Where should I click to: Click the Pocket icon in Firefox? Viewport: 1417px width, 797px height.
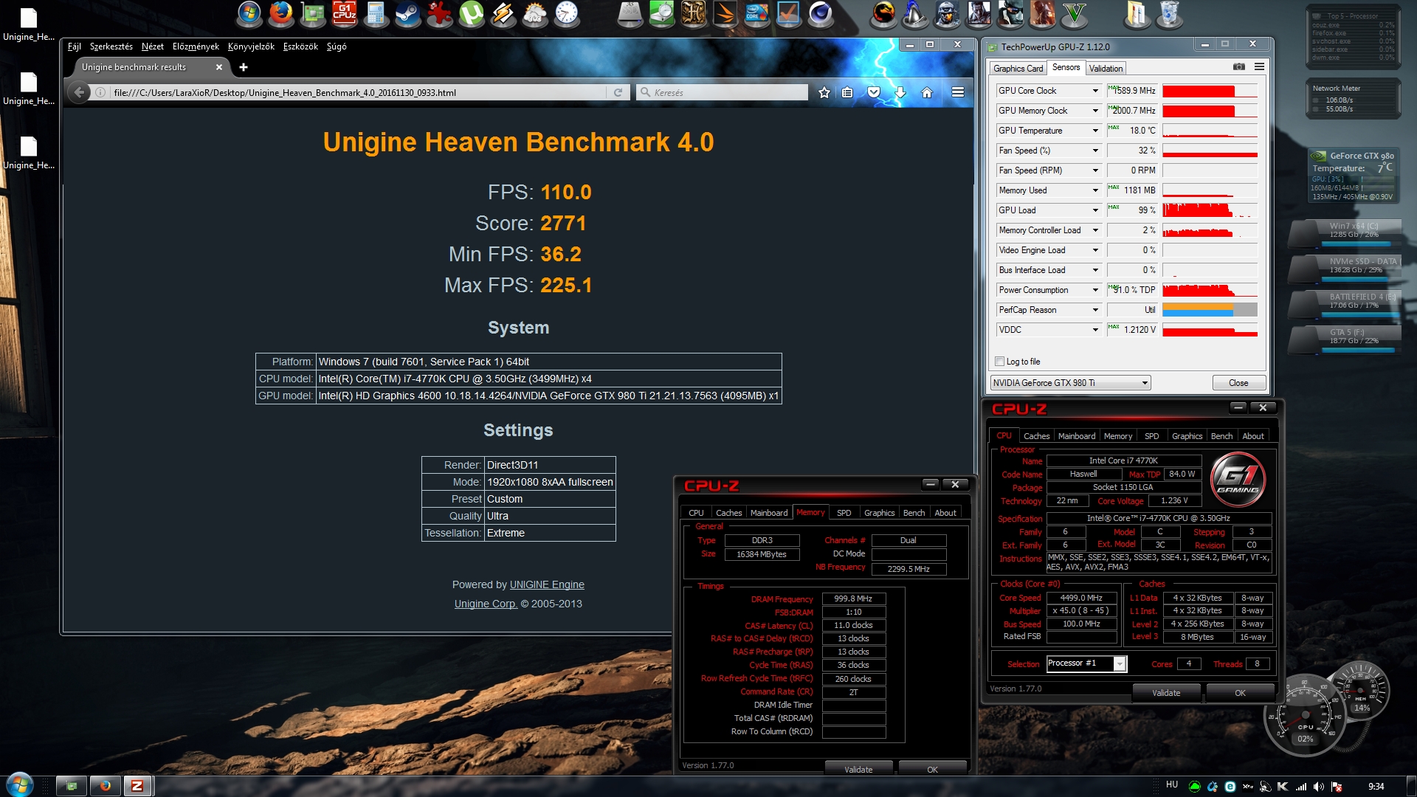[874, 92]
